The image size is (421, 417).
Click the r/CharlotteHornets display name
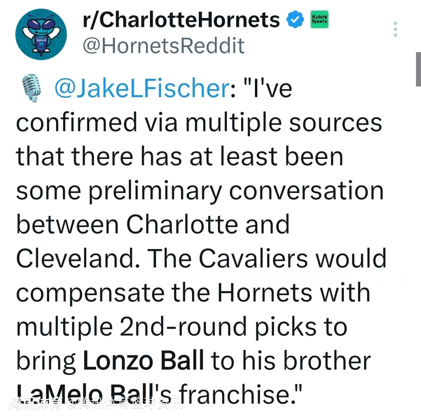pyautogui.click(x=181, y=20)
